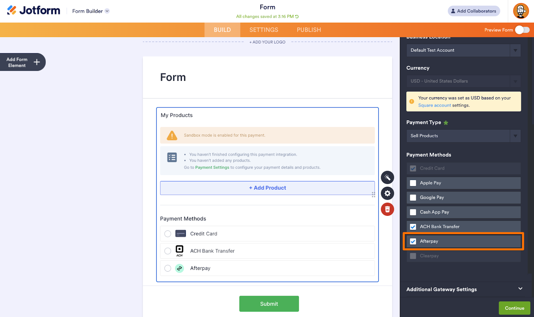Open the Square account link
The width and height of the screenshot is (534, 317).
[x=435, y=105]
